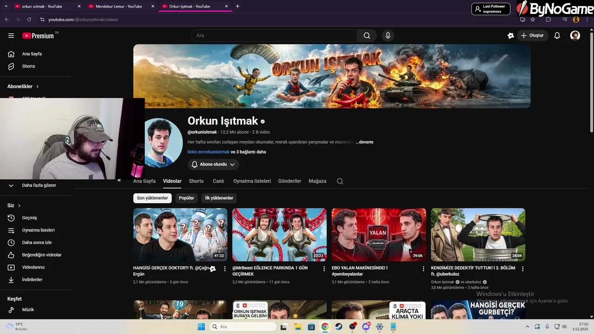Switch to Mendebur Lemur browser tab
The image size is (594, 334).
(x=121, y=6)
